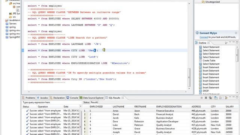
Task: Open the Declaration tab
Action: [x=57, y=97]
